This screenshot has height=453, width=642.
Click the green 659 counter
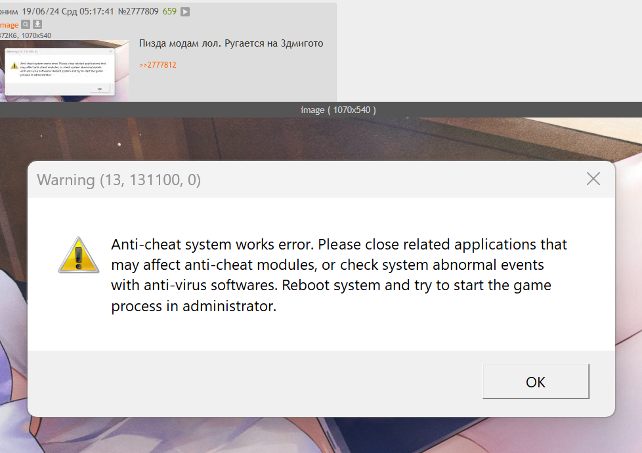click(169, 11)
